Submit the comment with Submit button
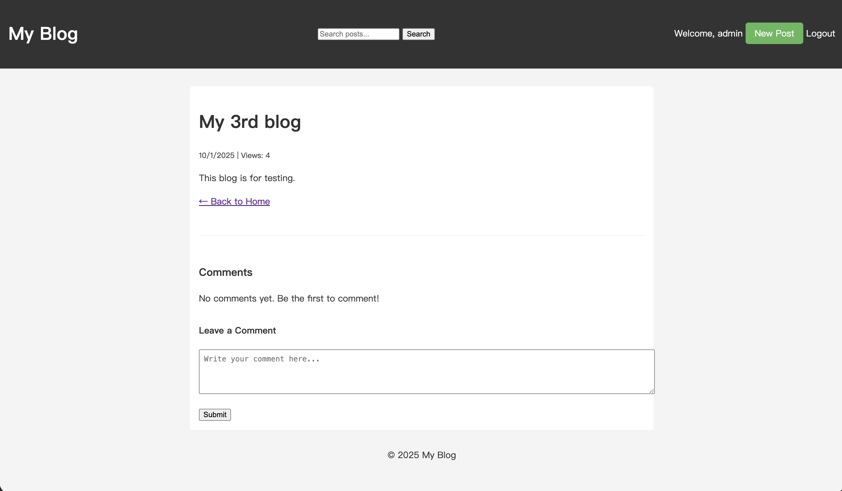The image size is (842, 491). 215,415
